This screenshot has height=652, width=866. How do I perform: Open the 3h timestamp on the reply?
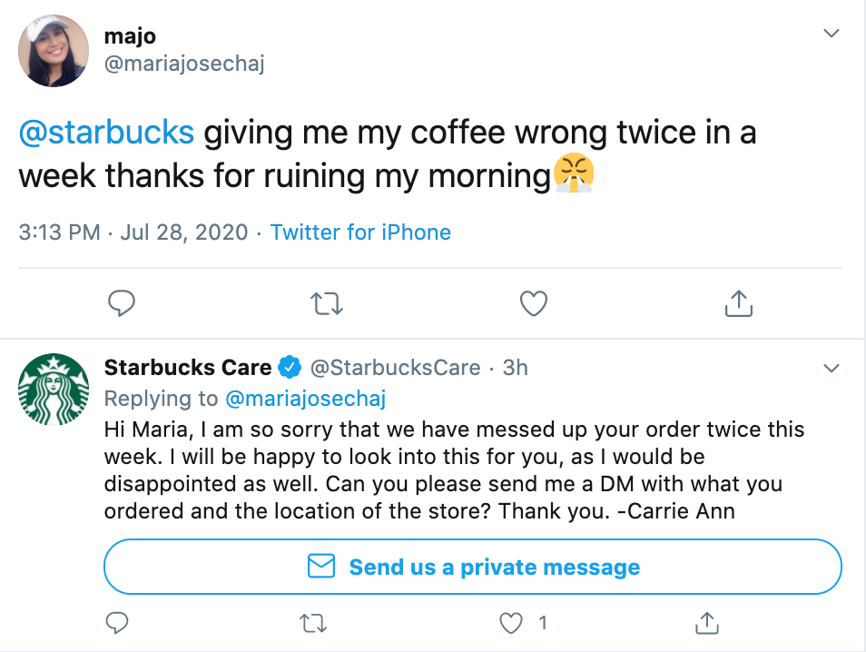(x=516, y=368)
